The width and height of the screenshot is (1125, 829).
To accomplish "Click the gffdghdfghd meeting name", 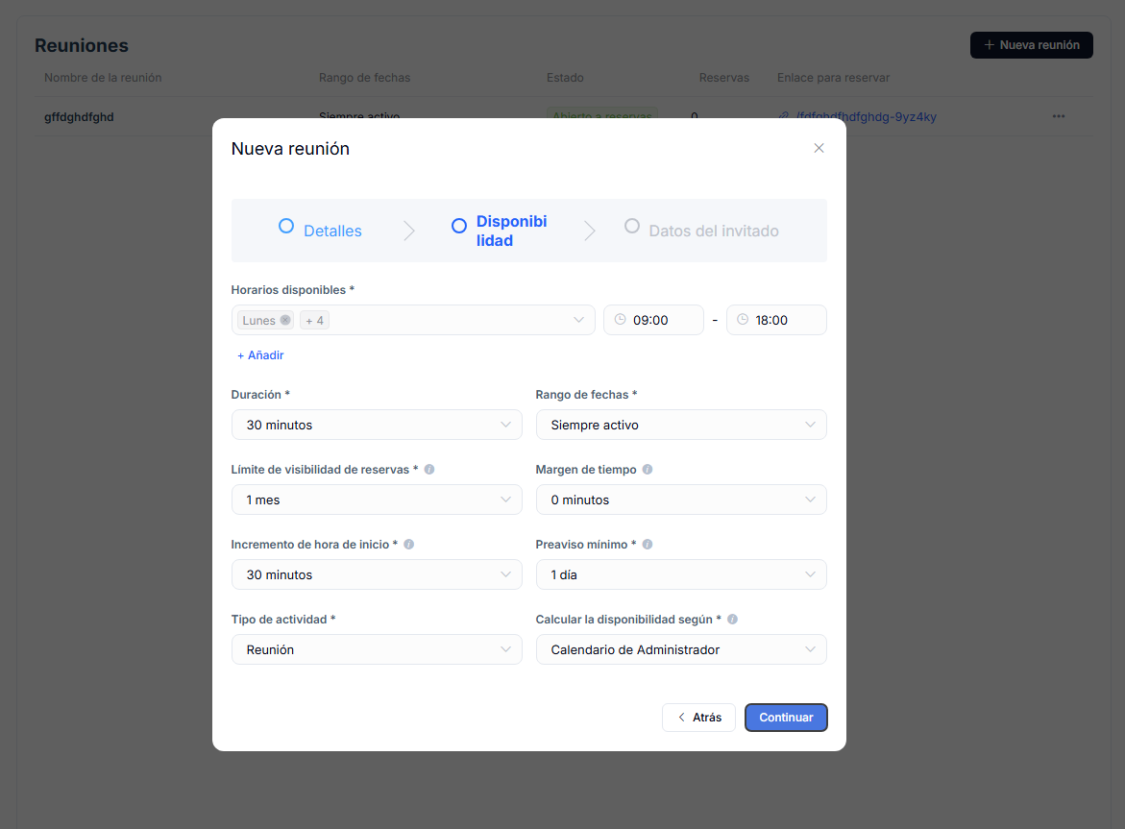I will (x=79, y=117).
